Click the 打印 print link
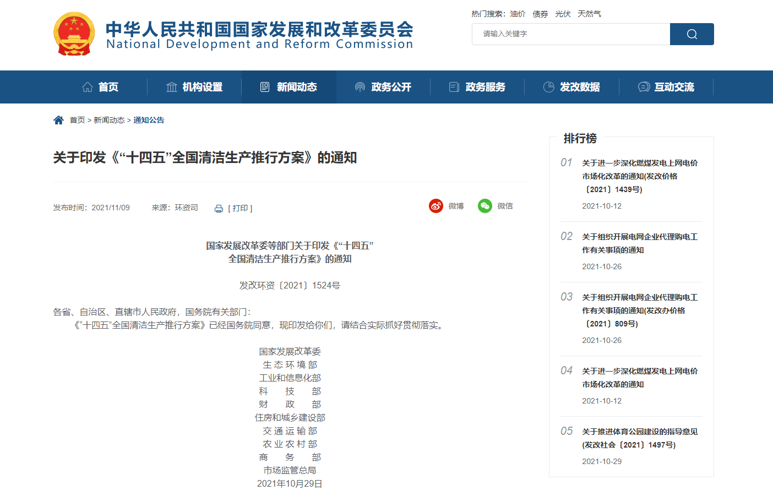This screenshot has width=773, height=496. coord(240,208)
